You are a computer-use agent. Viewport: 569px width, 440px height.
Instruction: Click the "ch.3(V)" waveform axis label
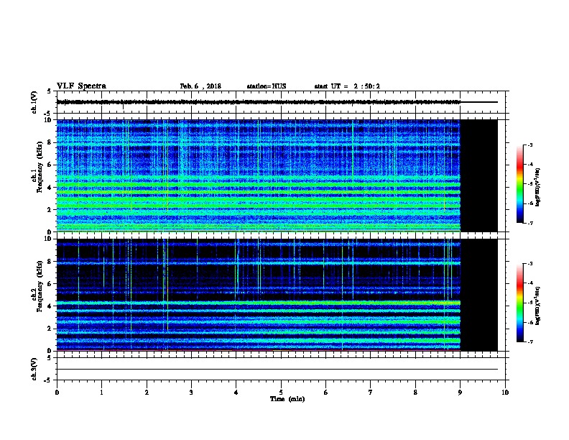point(34,369)
